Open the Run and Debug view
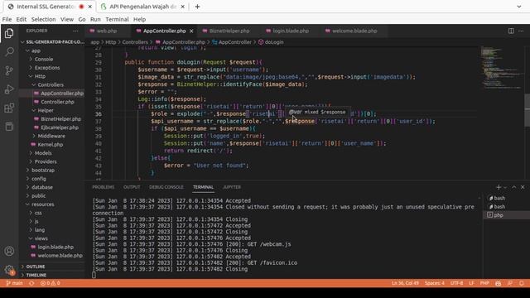This screenshot has width=530, height=298. (x=9, y=89)
